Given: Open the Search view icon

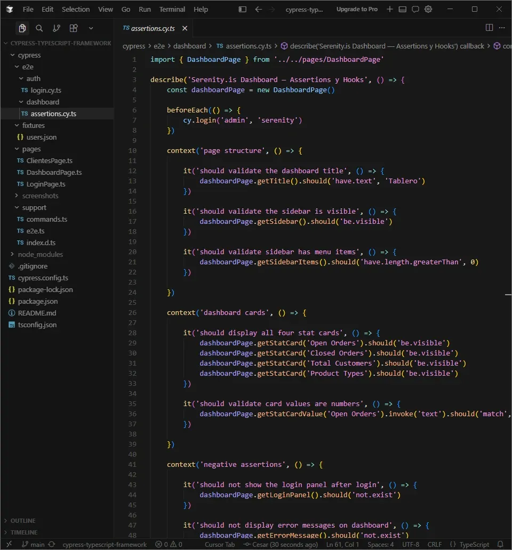Looking at the screenshot, I should pos(39,28).
